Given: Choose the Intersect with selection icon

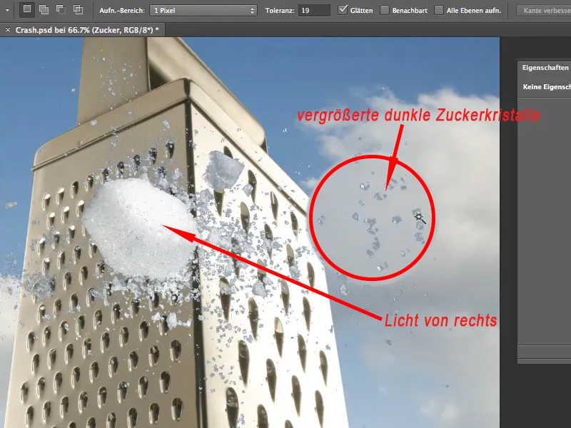Looking at the screenshot, I should [78, 10].
